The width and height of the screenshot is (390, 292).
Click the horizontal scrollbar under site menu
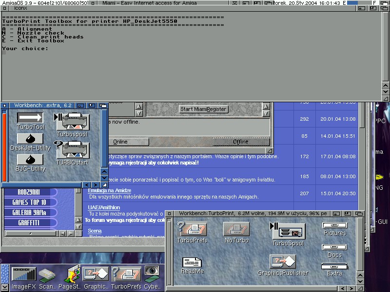[x=31, y=234]
